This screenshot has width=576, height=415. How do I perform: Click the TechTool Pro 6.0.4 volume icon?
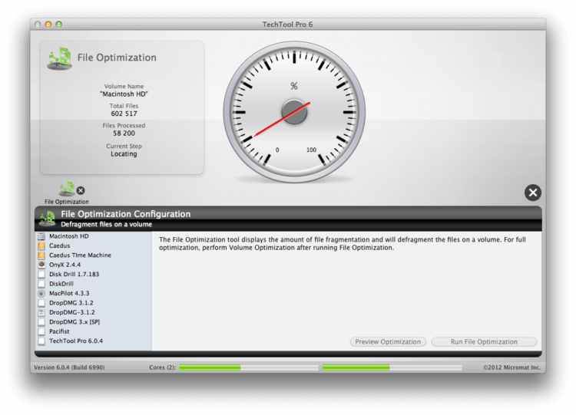coord(41,341)
